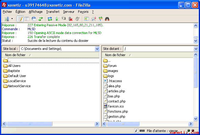Image resolution: width=200 pixels, height=135 pixels.
Task: Open the Fichier menu
Action: click(x=7, y=12)
